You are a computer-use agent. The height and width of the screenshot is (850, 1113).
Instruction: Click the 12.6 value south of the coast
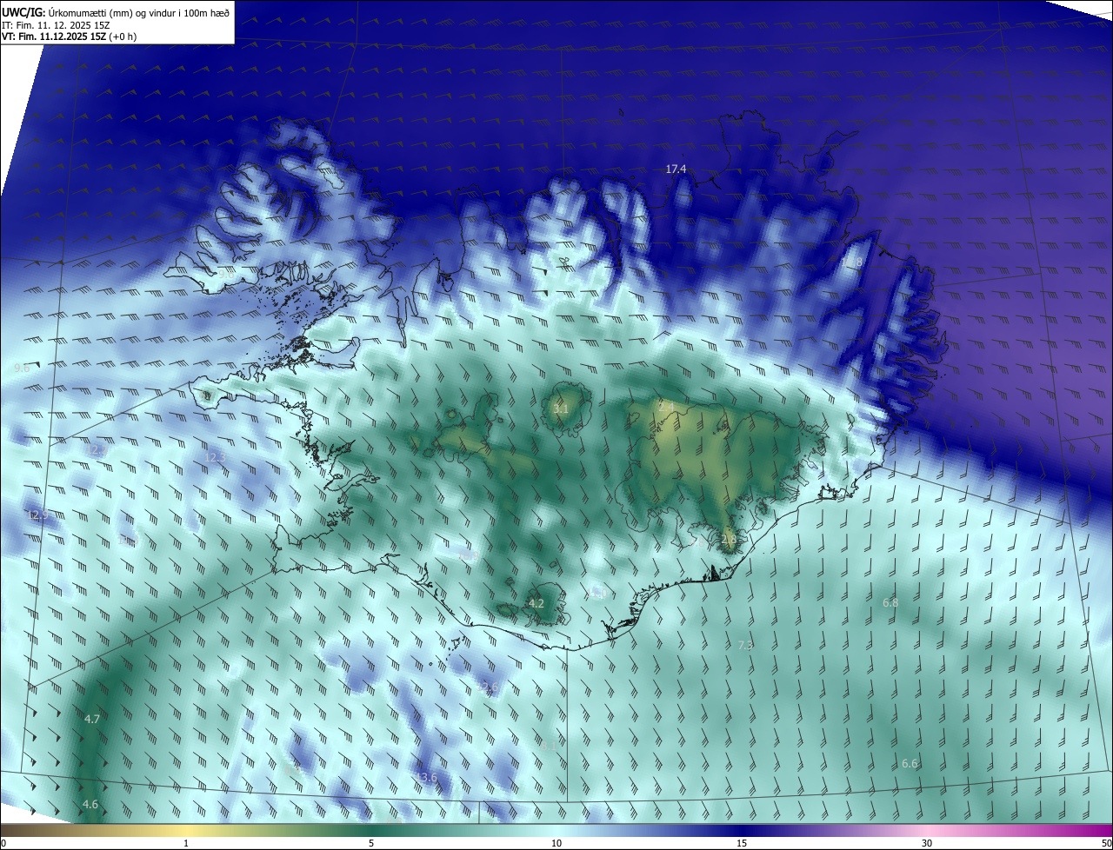487,687
